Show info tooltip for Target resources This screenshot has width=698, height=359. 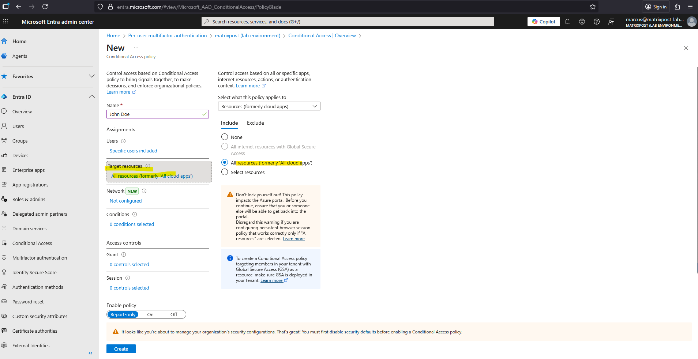click(148, 166)
